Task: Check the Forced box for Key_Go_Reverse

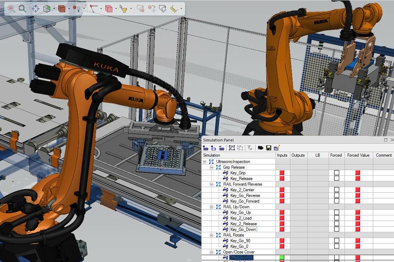Action: click(x=337, y=195)
